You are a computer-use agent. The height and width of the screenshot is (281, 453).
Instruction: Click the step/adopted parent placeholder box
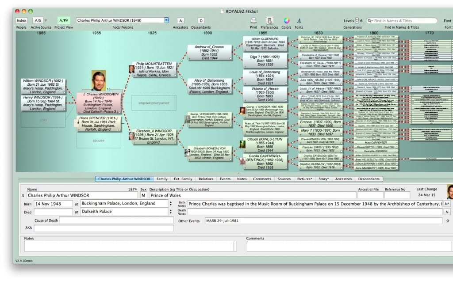tap(154, 103)
